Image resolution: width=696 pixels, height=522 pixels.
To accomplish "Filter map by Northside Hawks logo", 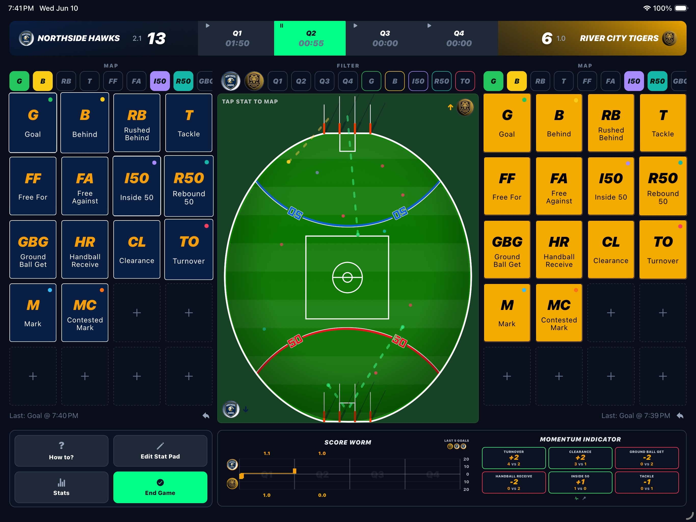I will [x=231, y=81].
